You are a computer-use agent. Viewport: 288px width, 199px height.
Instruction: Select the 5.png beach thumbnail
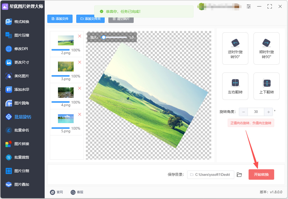[x=66, y=119]
